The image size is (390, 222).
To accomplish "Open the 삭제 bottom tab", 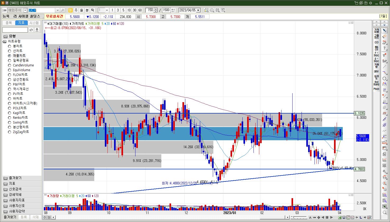I will [x=35, y=217].
